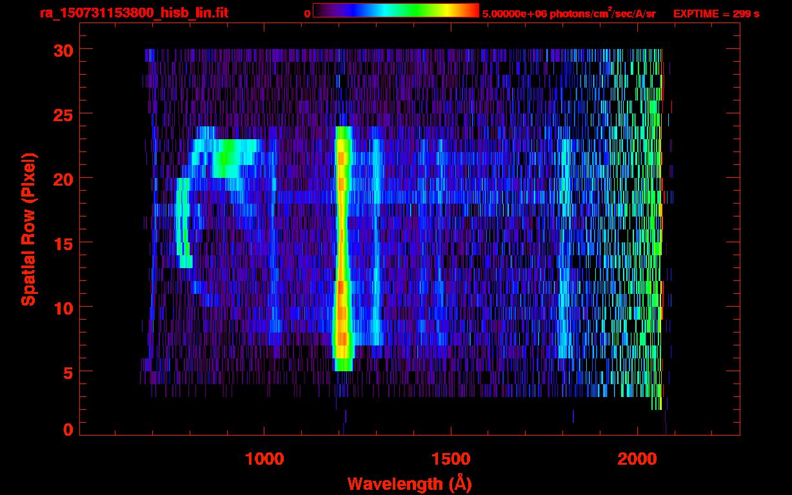Click the x-axis tick label 2000
Screen dimensions: 792x495
637,459
